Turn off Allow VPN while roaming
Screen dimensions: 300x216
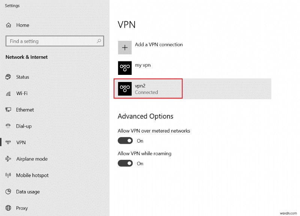click(x=125, y=163)
